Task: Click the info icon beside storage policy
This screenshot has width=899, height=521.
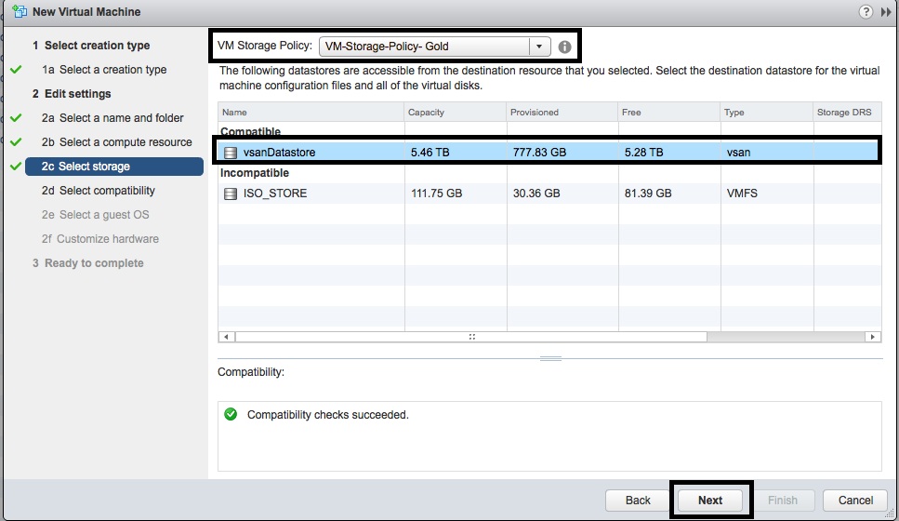Action: (x=564, y=47)
